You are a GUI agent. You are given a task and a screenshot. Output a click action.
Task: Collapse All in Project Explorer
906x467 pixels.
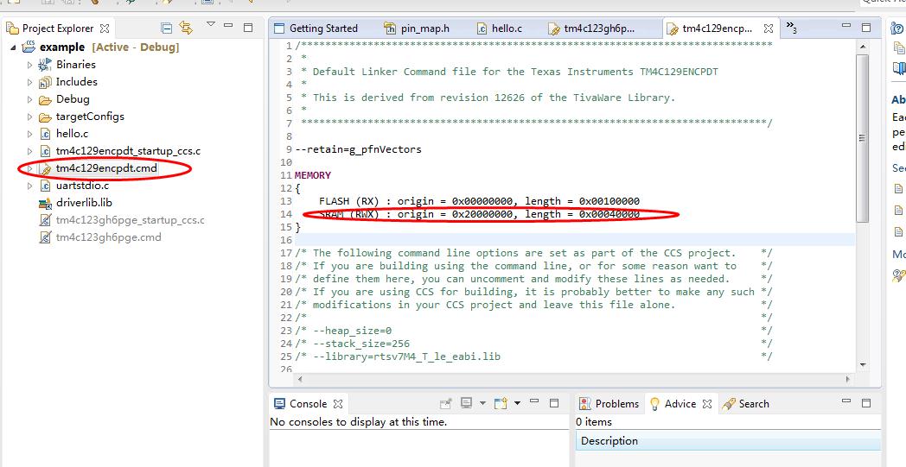click(166, 28)
